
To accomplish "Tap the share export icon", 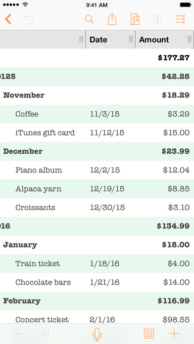I will [112, 19].
